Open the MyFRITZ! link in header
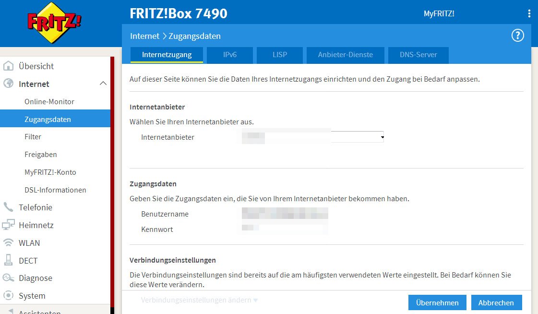Screen dimensions: 538x314 click(x=439, y=14)
